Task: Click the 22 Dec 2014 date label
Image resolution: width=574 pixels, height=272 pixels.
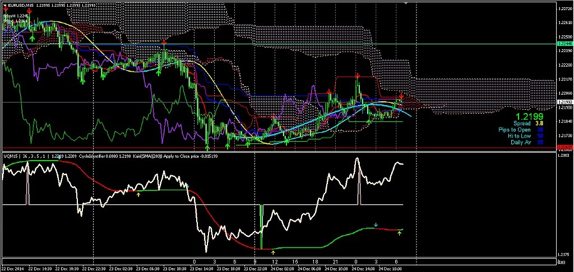Action: pos(12,268)
